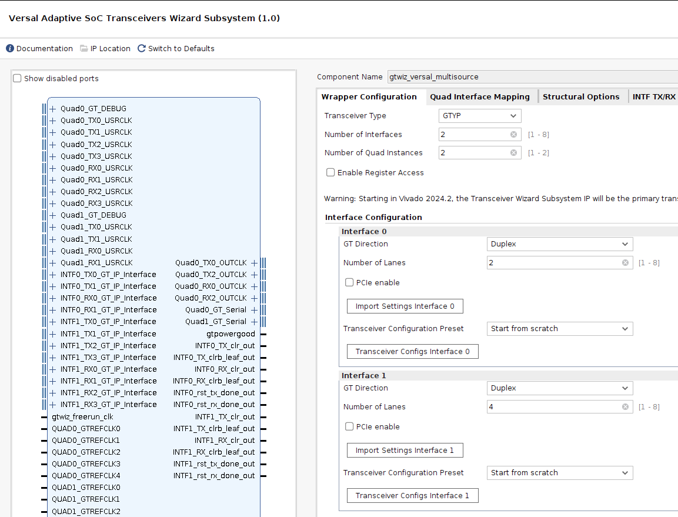Select the INTF0_rst_tx_done_out port label

[214, 393]
